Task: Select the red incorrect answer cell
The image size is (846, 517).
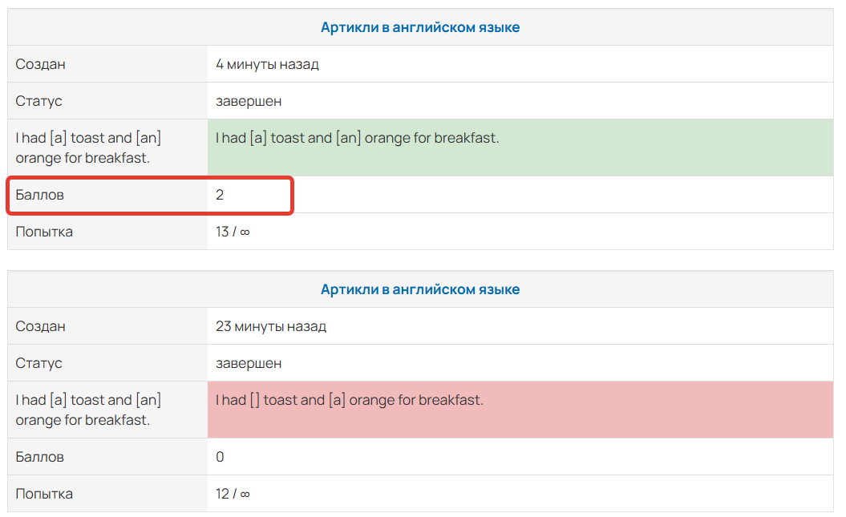Action: point(520,409)
